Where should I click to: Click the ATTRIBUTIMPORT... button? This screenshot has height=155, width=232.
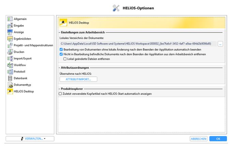tap(78, 79)
